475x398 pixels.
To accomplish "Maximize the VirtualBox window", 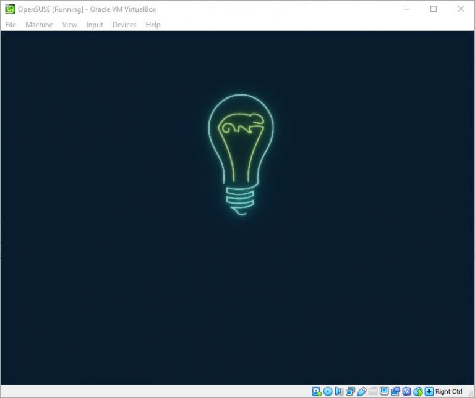I will (x=434, y=9).
